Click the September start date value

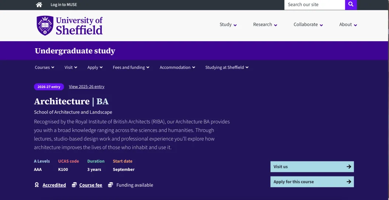123,169
